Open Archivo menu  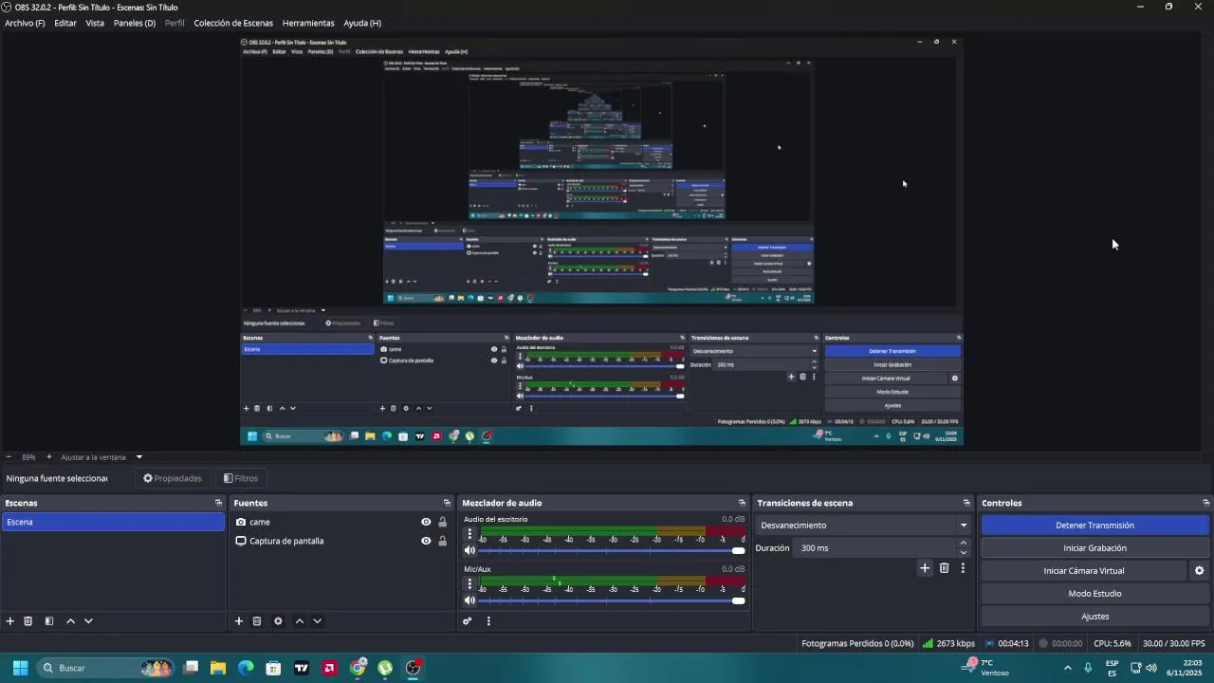point(25,23)
